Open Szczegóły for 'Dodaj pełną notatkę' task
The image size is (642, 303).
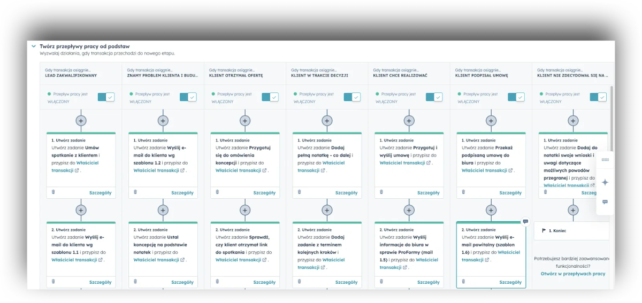(x=346, y=193)
